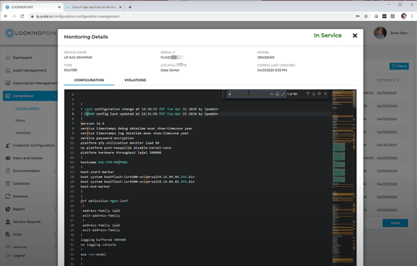This screenshot has width=417, height=266.
Task: Go to next search match
Action: coord(314,94)
